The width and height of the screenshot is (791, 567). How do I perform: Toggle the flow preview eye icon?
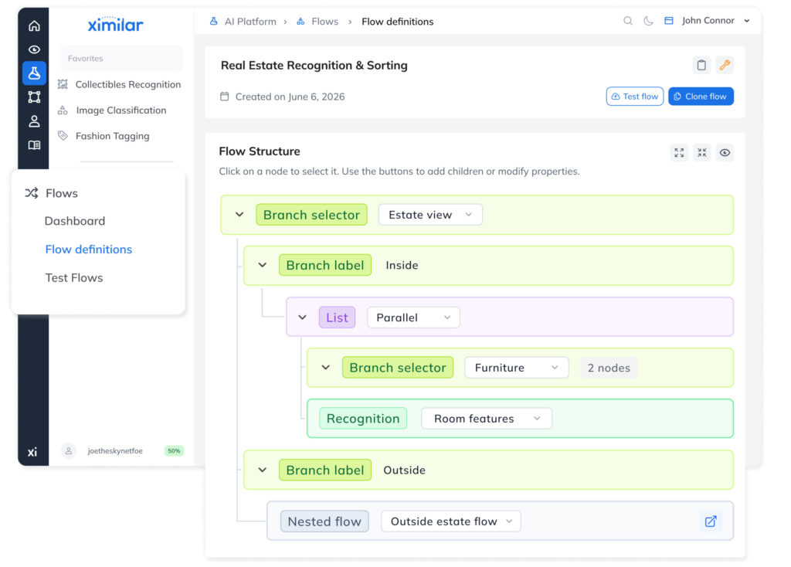point(725,153)
